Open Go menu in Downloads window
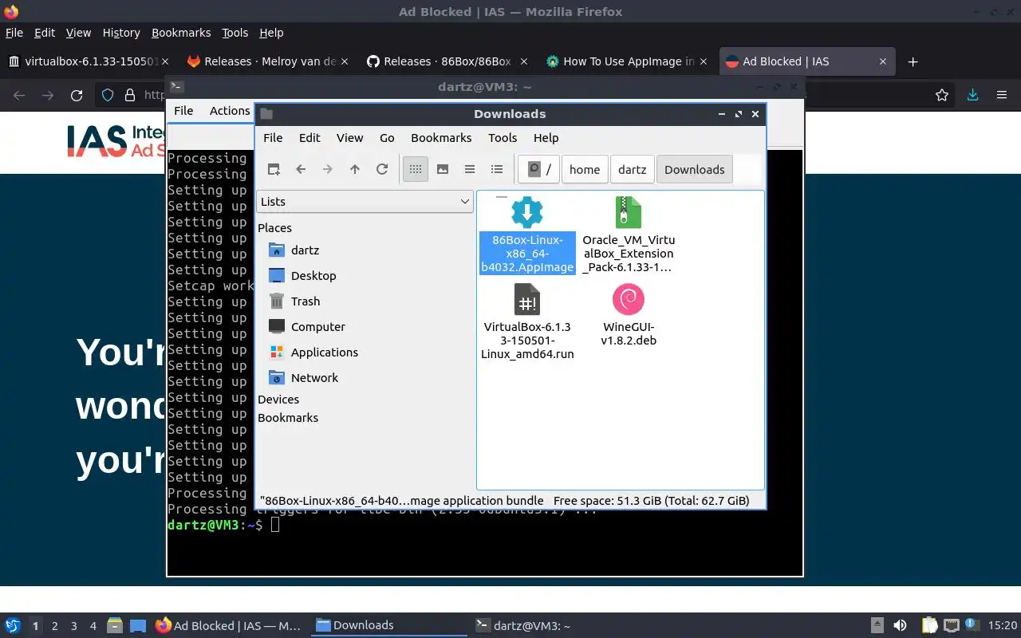The image size is (1021, 638). [387, 138]
